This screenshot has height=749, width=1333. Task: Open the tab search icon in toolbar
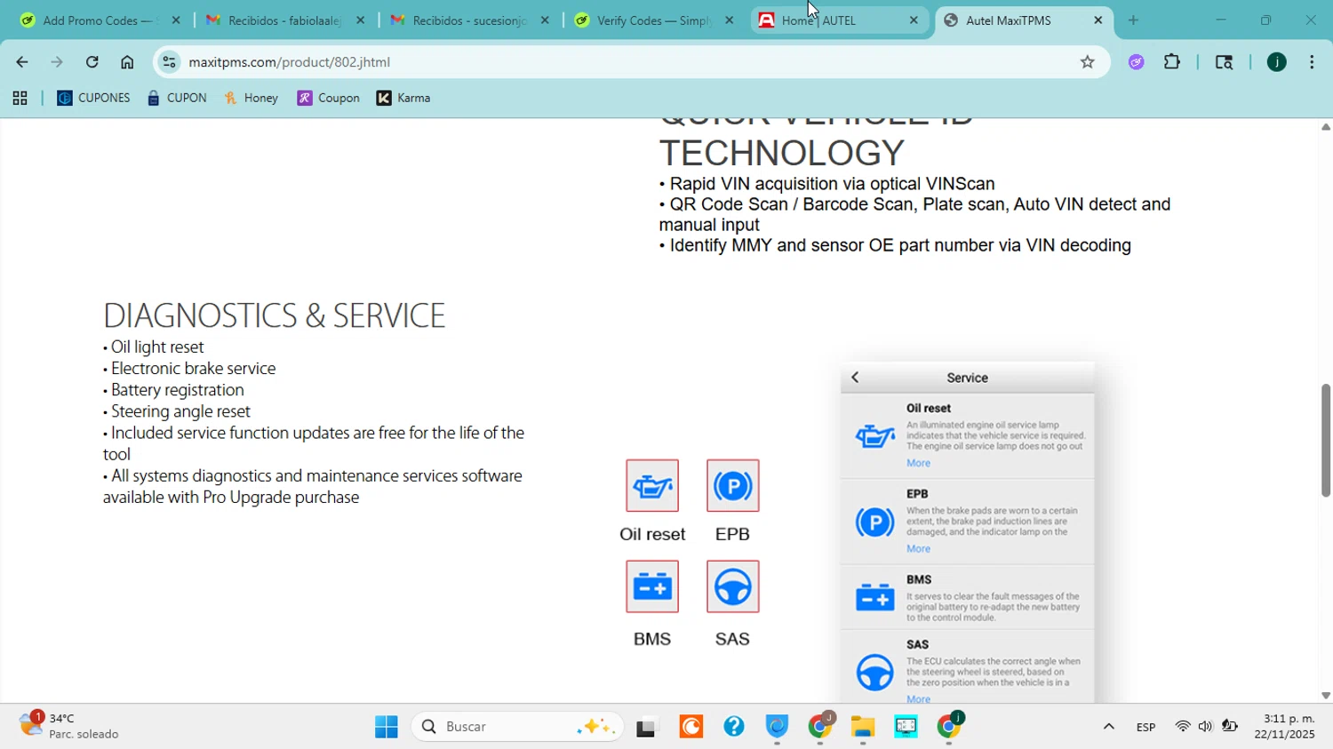[1225, 62]
